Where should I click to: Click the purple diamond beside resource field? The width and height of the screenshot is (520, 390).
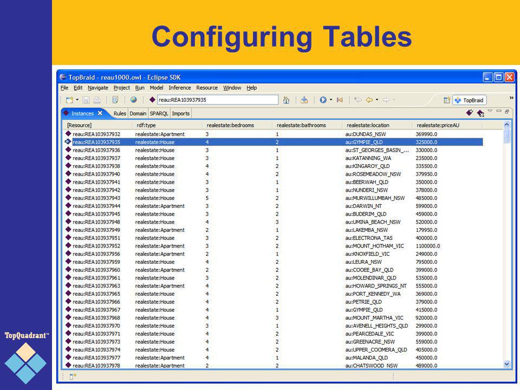152,100
